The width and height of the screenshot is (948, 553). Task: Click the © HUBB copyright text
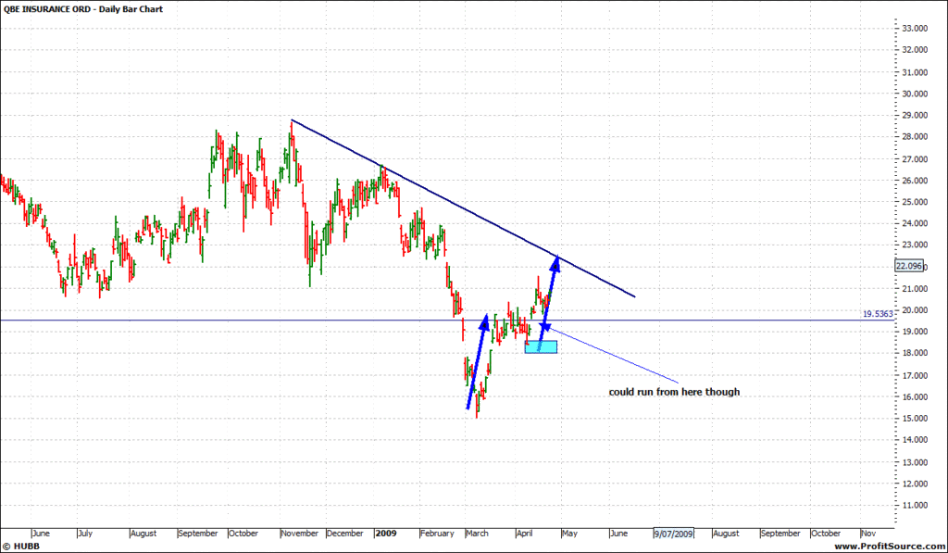[x=22, y=547]
